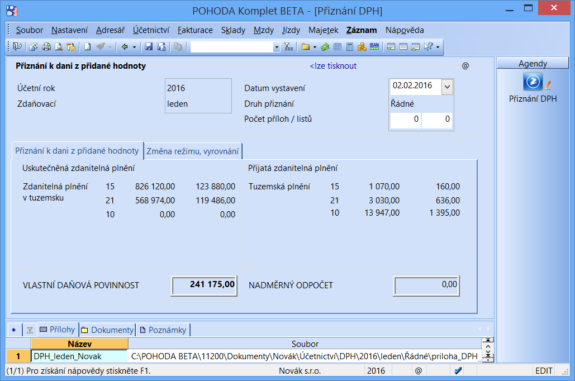Click the exit agenda door icon in toolbar

coord(17,46)
